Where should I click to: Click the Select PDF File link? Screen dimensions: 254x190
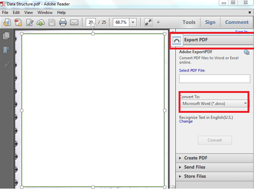pyautogui.click(x=192, y=70)
